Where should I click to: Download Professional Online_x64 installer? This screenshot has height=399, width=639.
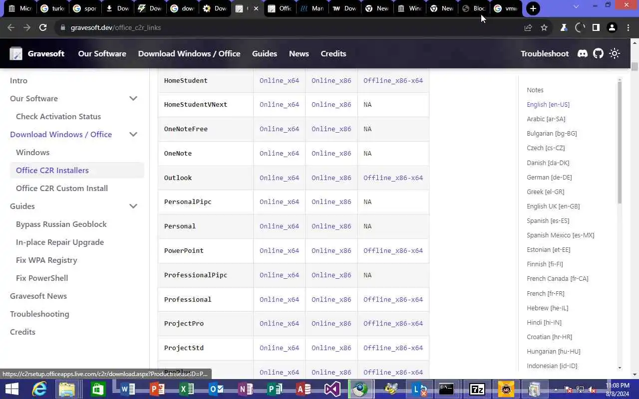pos(279,299)
